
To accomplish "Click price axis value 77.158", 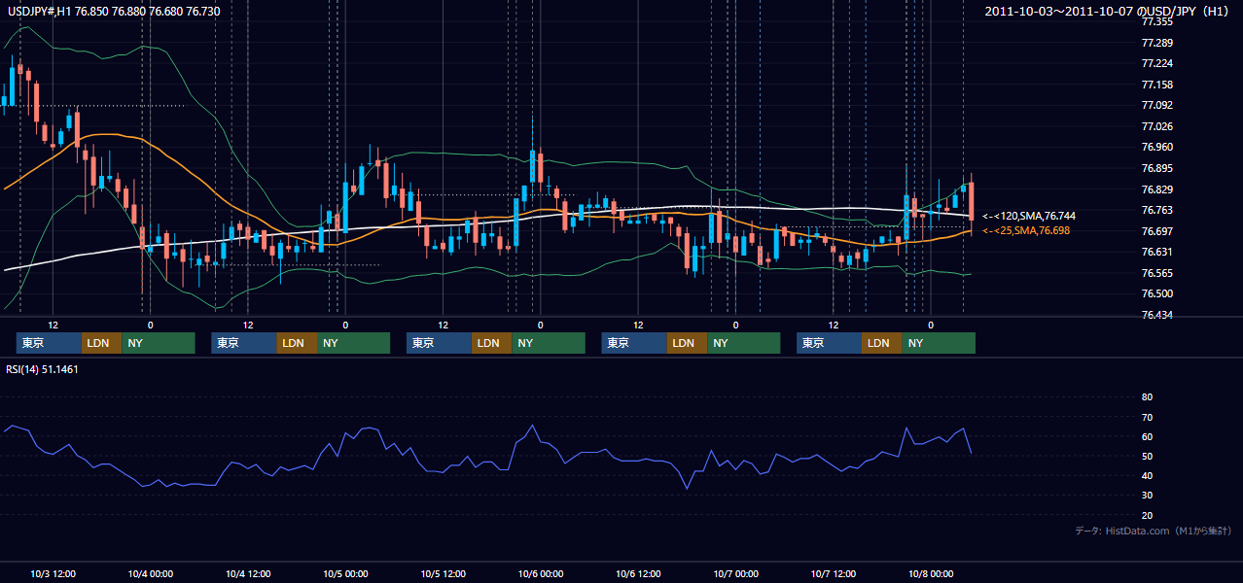I will pos(1155,85).
